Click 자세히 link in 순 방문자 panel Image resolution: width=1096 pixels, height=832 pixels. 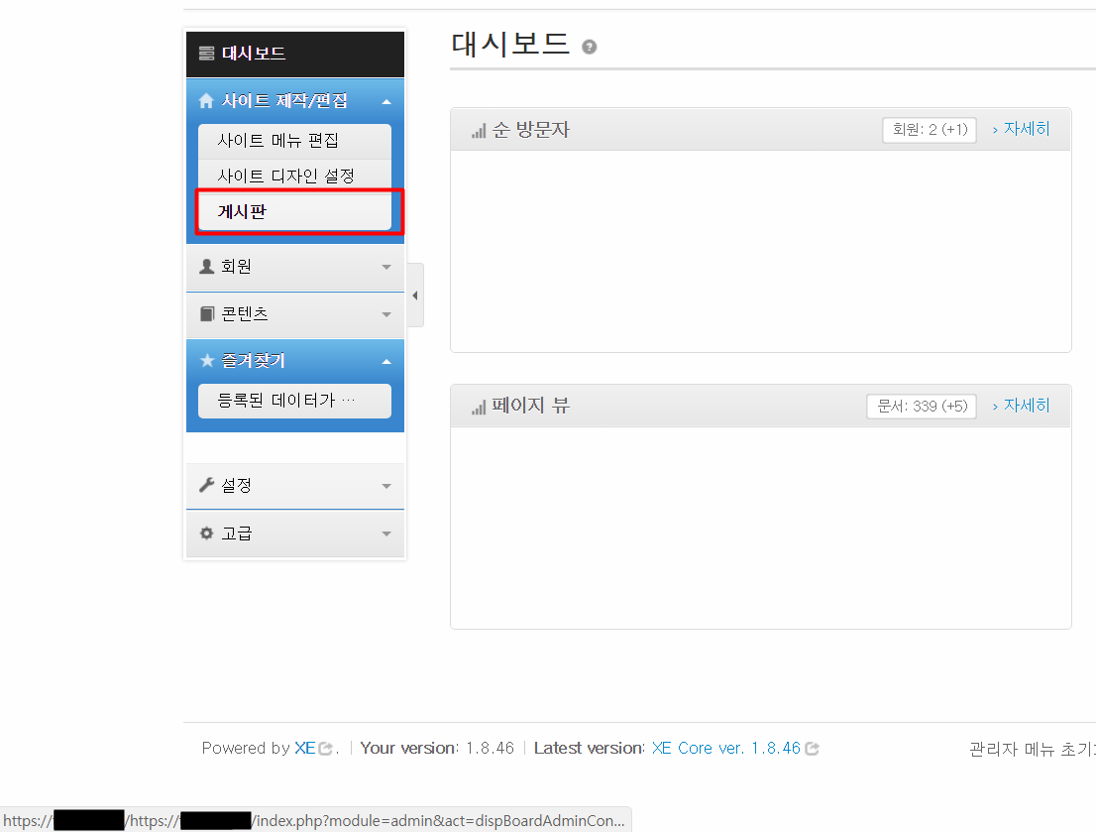click(1026, 129)
